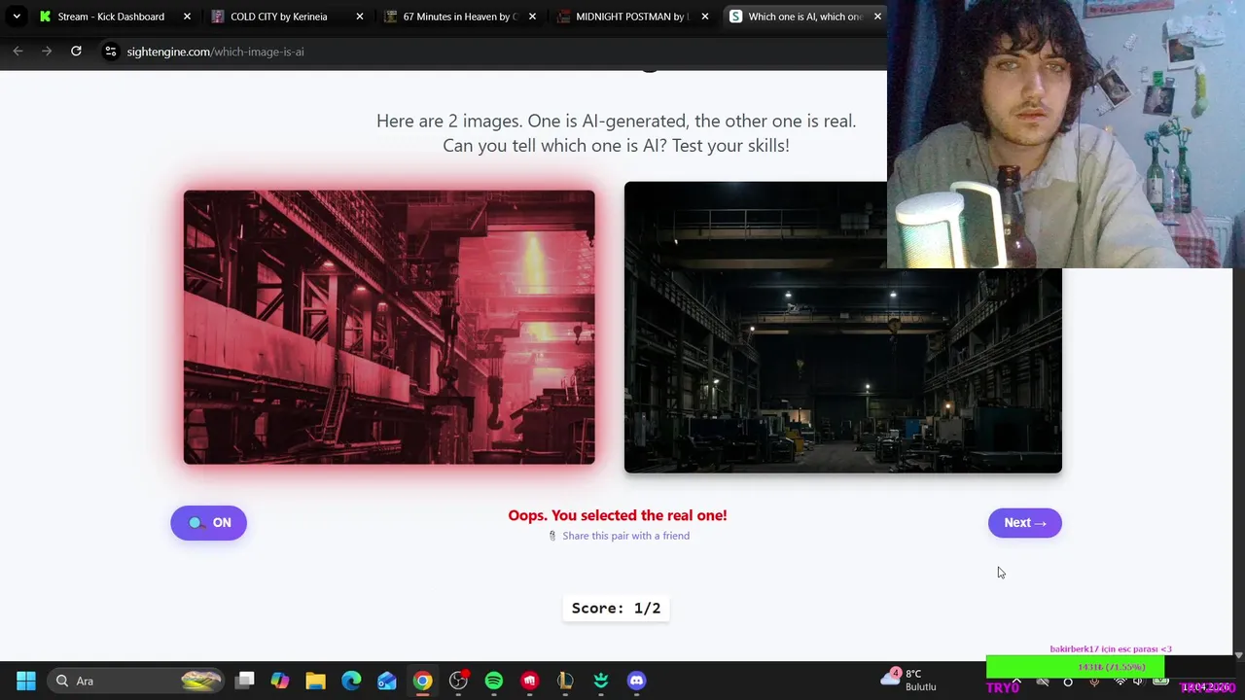
Task: Click the sightengine.com URL in address bar
Action: coord(215,52)
